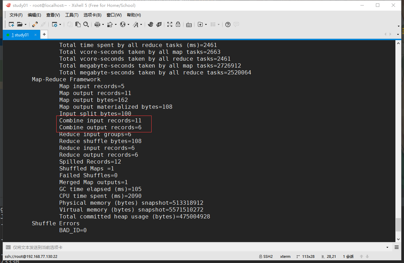Click the Copy toolbar icon
This screenshot has width=404, height=263.
(70, 24)
